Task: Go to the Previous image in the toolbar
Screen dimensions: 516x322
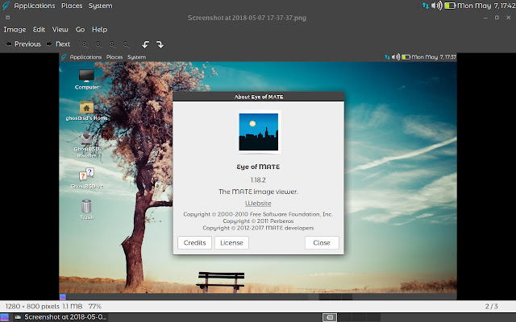Action: (23, 44)
